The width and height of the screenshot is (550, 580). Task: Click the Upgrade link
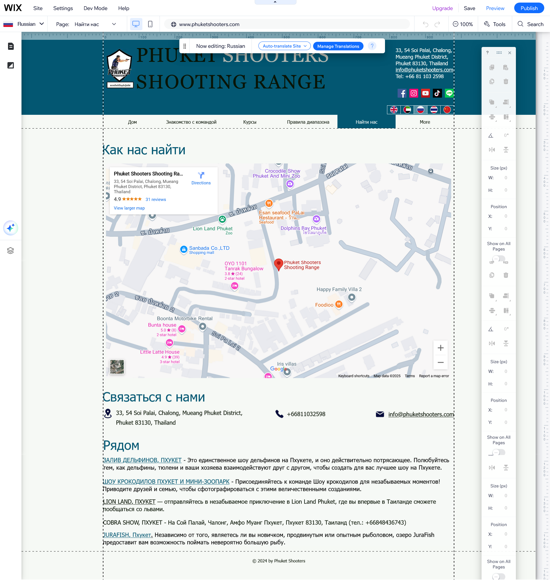442,8
